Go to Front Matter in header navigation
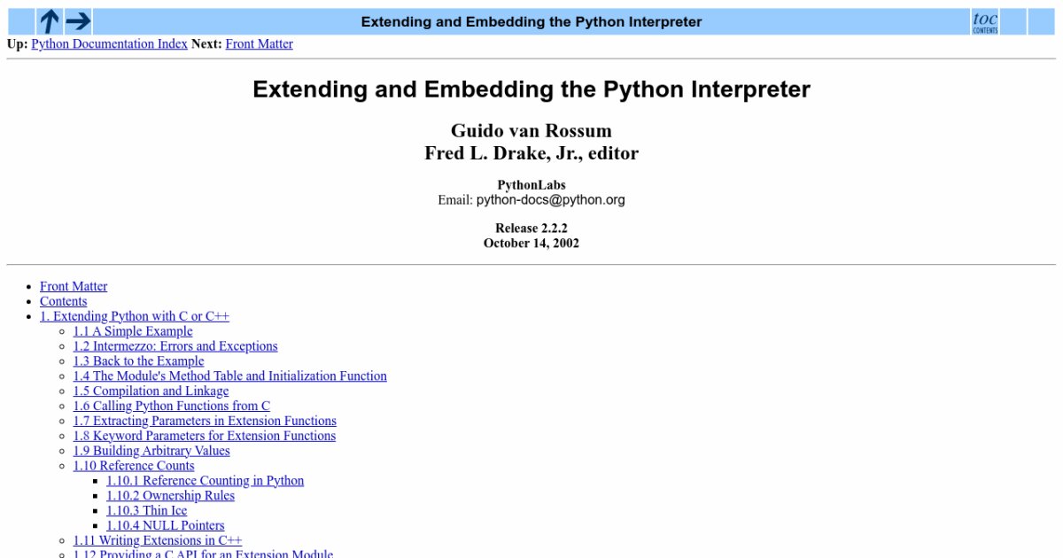 (x=259, y=43)
